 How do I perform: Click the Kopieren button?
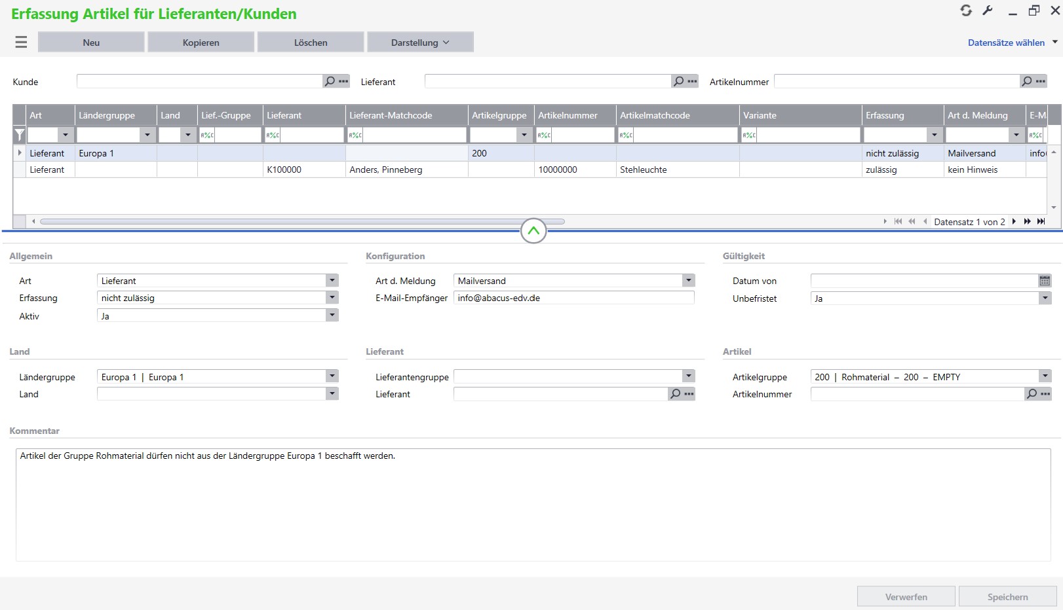tap(201, 43)
